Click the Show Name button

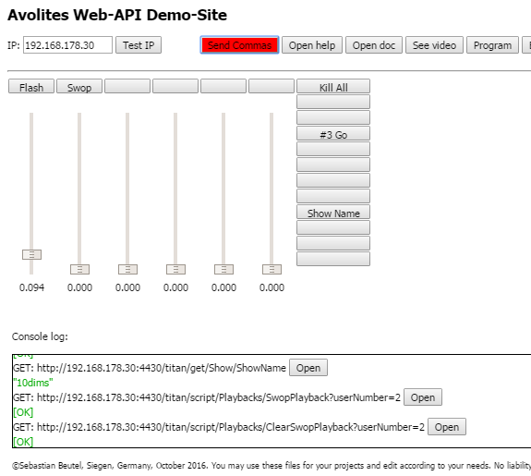click(333, 213)
